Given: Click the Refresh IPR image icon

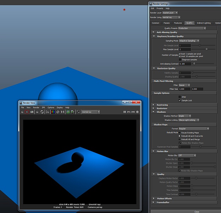Looking at the screenshot, I should 42,112.
